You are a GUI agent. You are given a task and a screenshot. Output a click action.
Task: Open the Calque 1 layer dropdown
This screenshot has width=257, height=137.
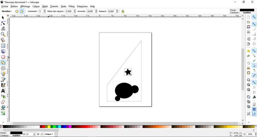pyautogui.click(x=56, y=134)
